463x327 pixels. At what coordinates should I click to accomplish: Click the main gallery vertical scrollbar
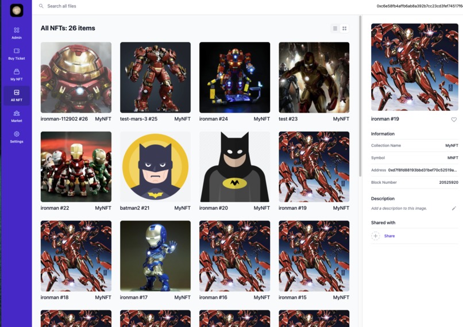coord(360,96)
